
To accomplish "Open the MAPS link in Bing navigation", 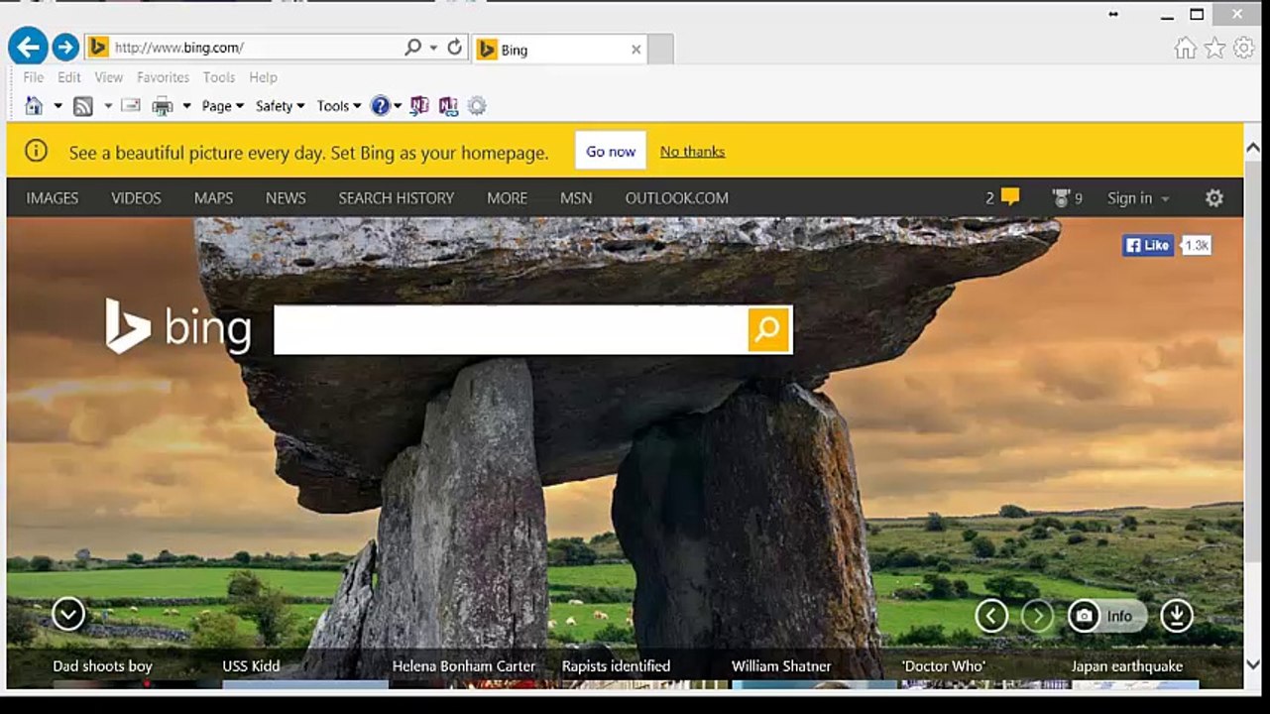I will pos(213,198).
